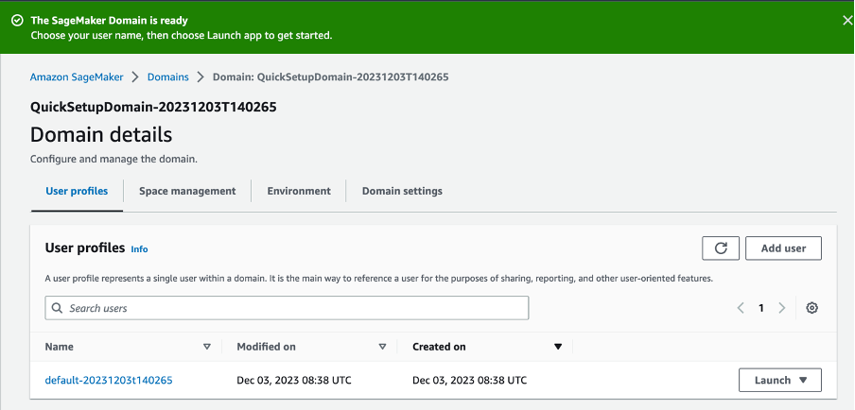Click QuickSetupDomain-20231203T140265 domain name heading
This screenshot has height=410, width=855.
pyautogui.click(x=153, y=107)
